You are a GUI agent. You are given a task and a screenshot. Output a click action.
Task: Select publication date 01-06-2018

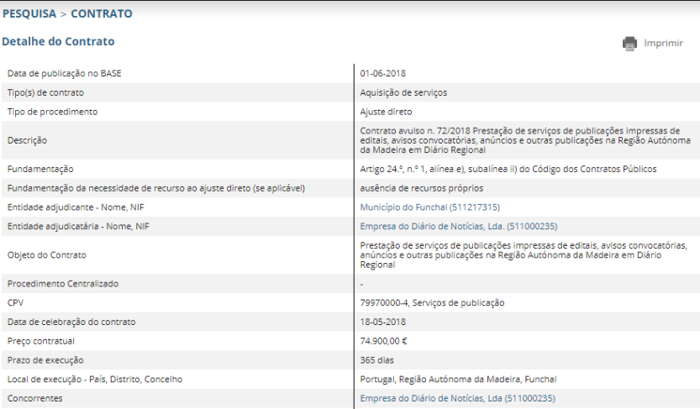click(x=382, y=74)
